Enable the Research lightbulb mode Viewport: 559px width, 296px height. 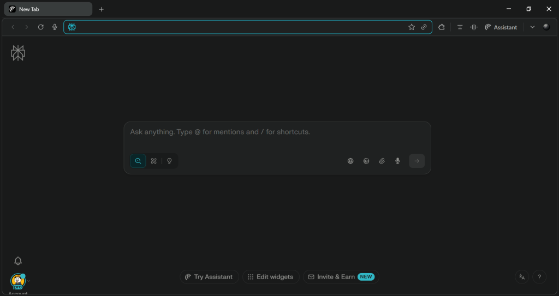pyautogui.click(x=169, y=161)
